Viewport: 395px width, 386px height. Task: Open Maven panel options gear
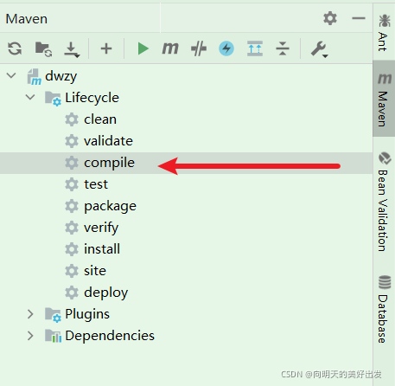pos(330,18)
